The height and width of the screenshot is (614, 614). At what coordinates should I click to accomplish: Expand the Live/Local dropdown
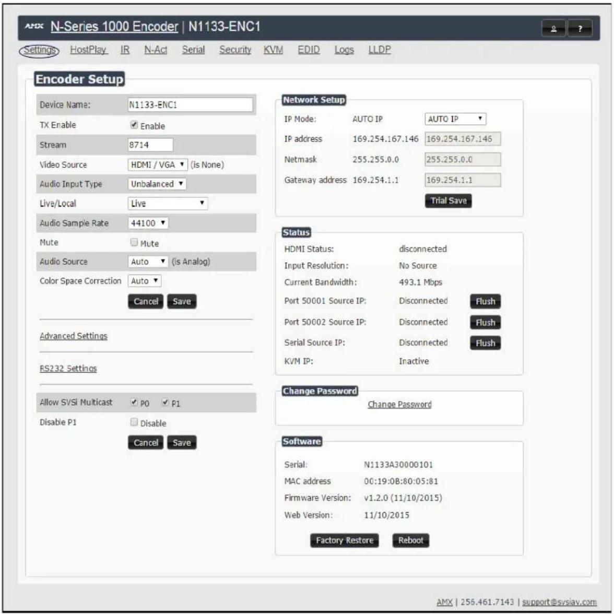coord(168,203)
